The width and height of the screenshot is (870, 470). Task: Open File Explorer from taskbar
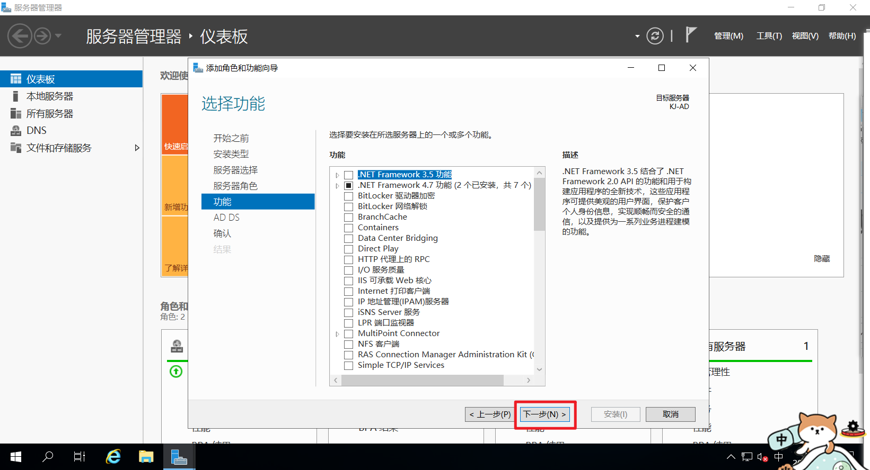click(146, 457)
